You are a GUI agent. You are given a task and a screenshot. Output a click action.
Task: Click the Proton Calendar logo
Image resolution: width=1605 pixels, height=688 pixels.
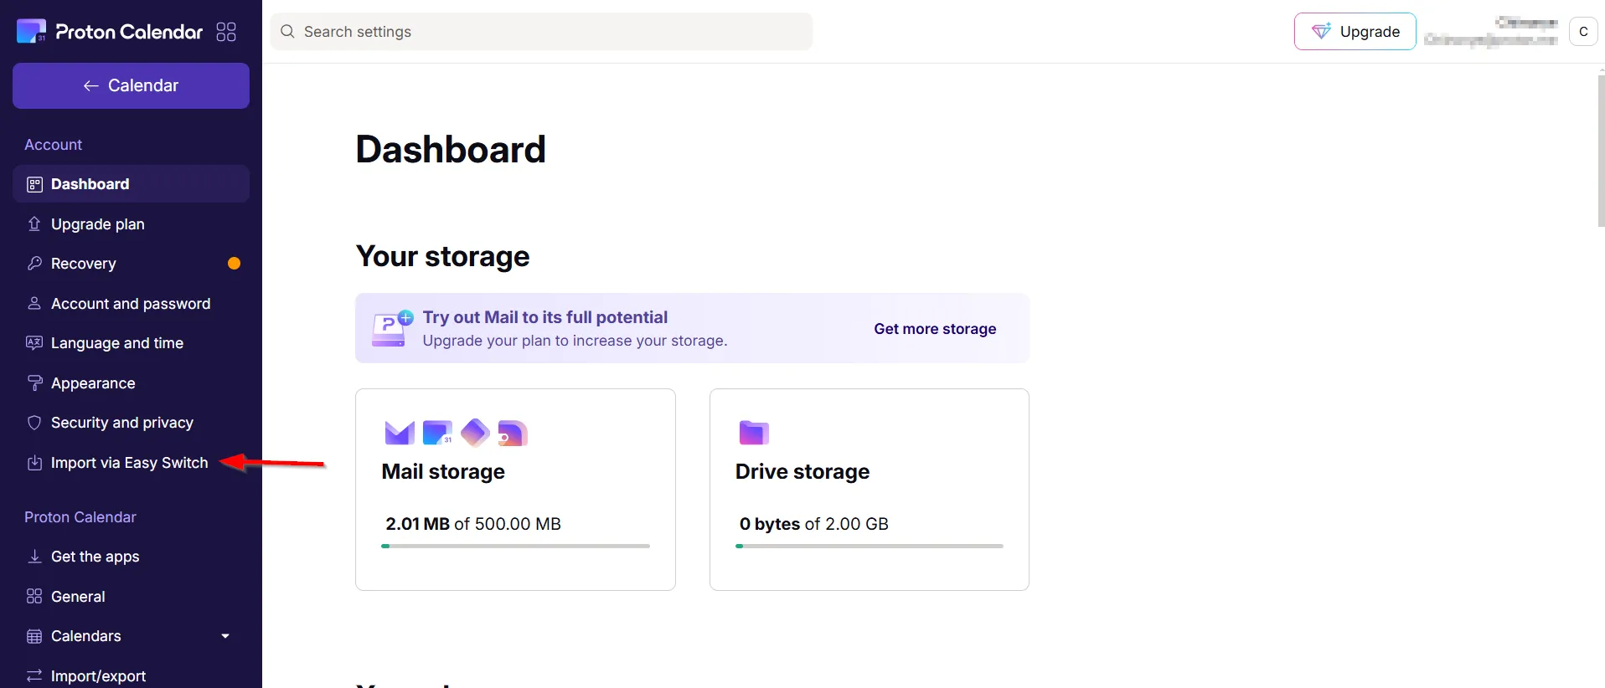click(x=110, y=32)
